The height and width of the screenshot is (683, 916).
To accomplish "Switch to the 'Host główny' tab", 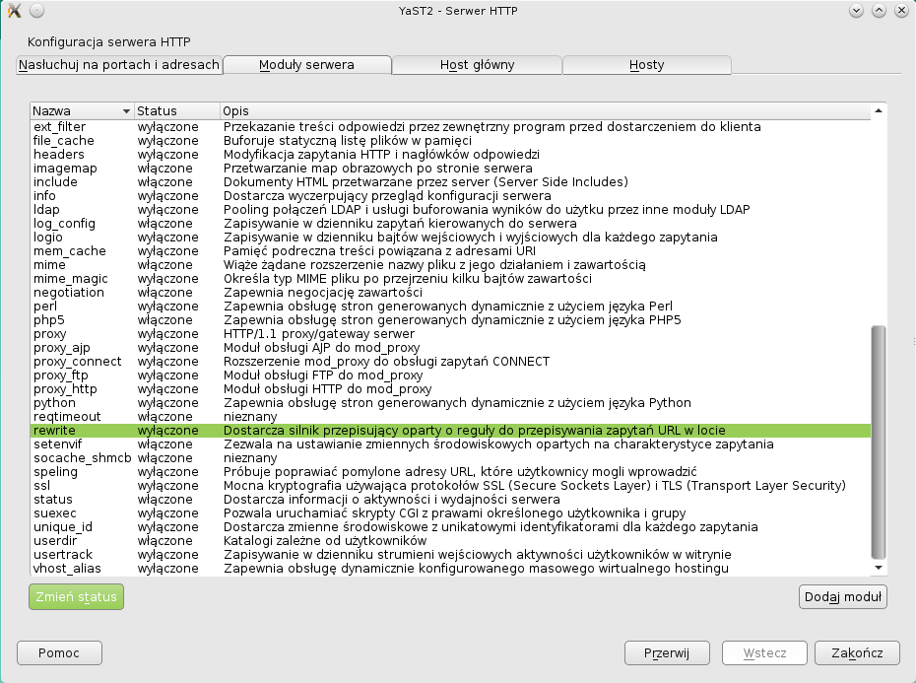I will pos(477,65).
